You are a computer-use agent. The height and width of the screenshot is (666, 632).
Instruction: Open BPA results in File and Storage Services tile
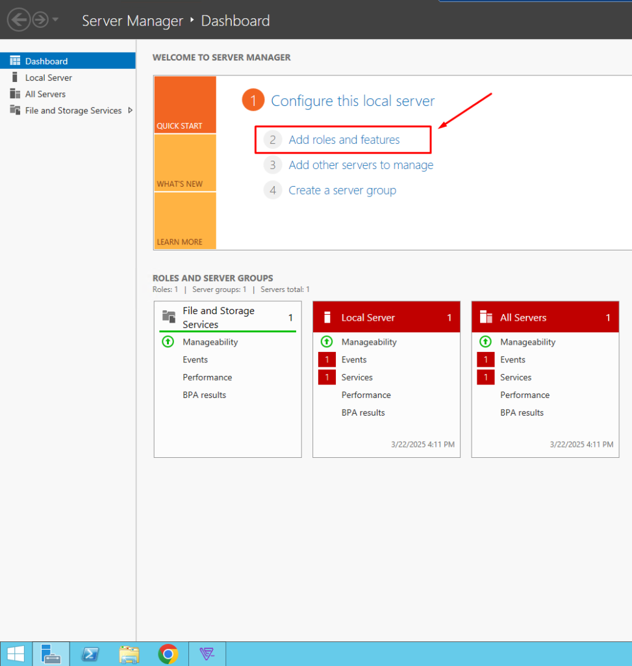[x=204, y=395]
